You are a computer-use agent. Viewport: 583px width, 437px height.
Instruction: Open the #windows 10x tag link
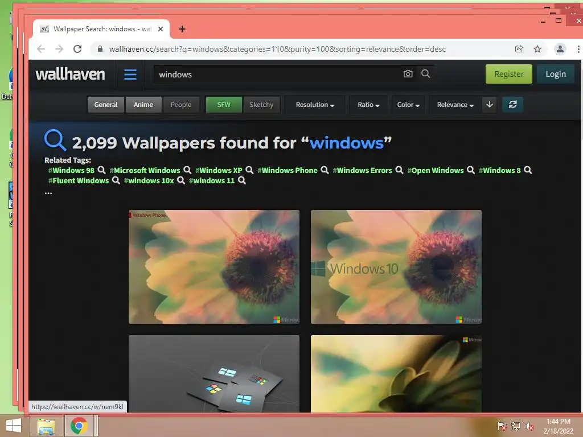tap(149, 180)
